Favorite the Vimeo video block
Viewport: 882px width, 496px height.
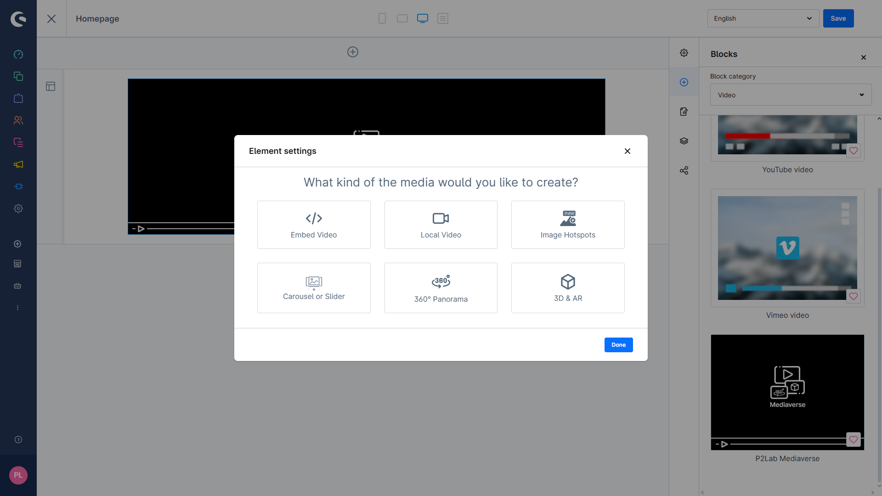[854, 296]
